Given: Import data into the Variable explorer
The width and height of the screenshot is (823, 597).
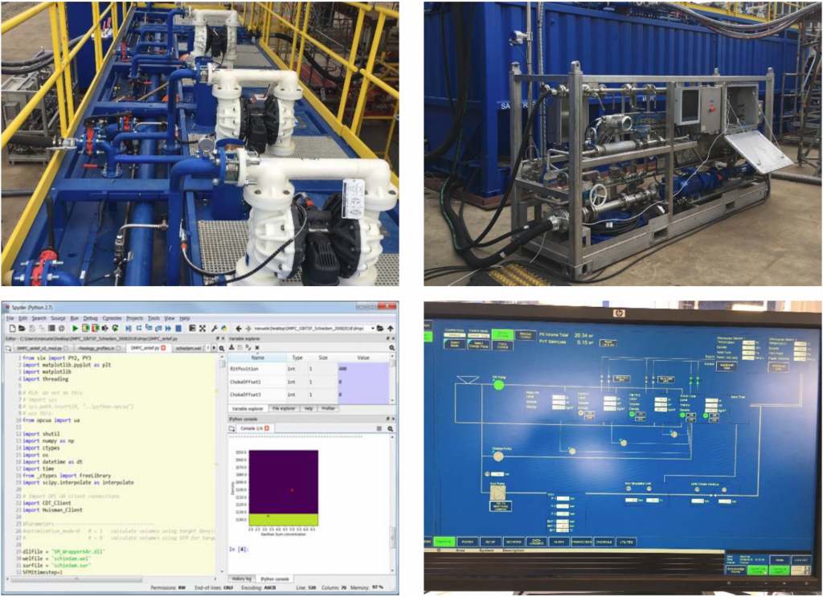Looking at the screenshot, I should 232,348.
